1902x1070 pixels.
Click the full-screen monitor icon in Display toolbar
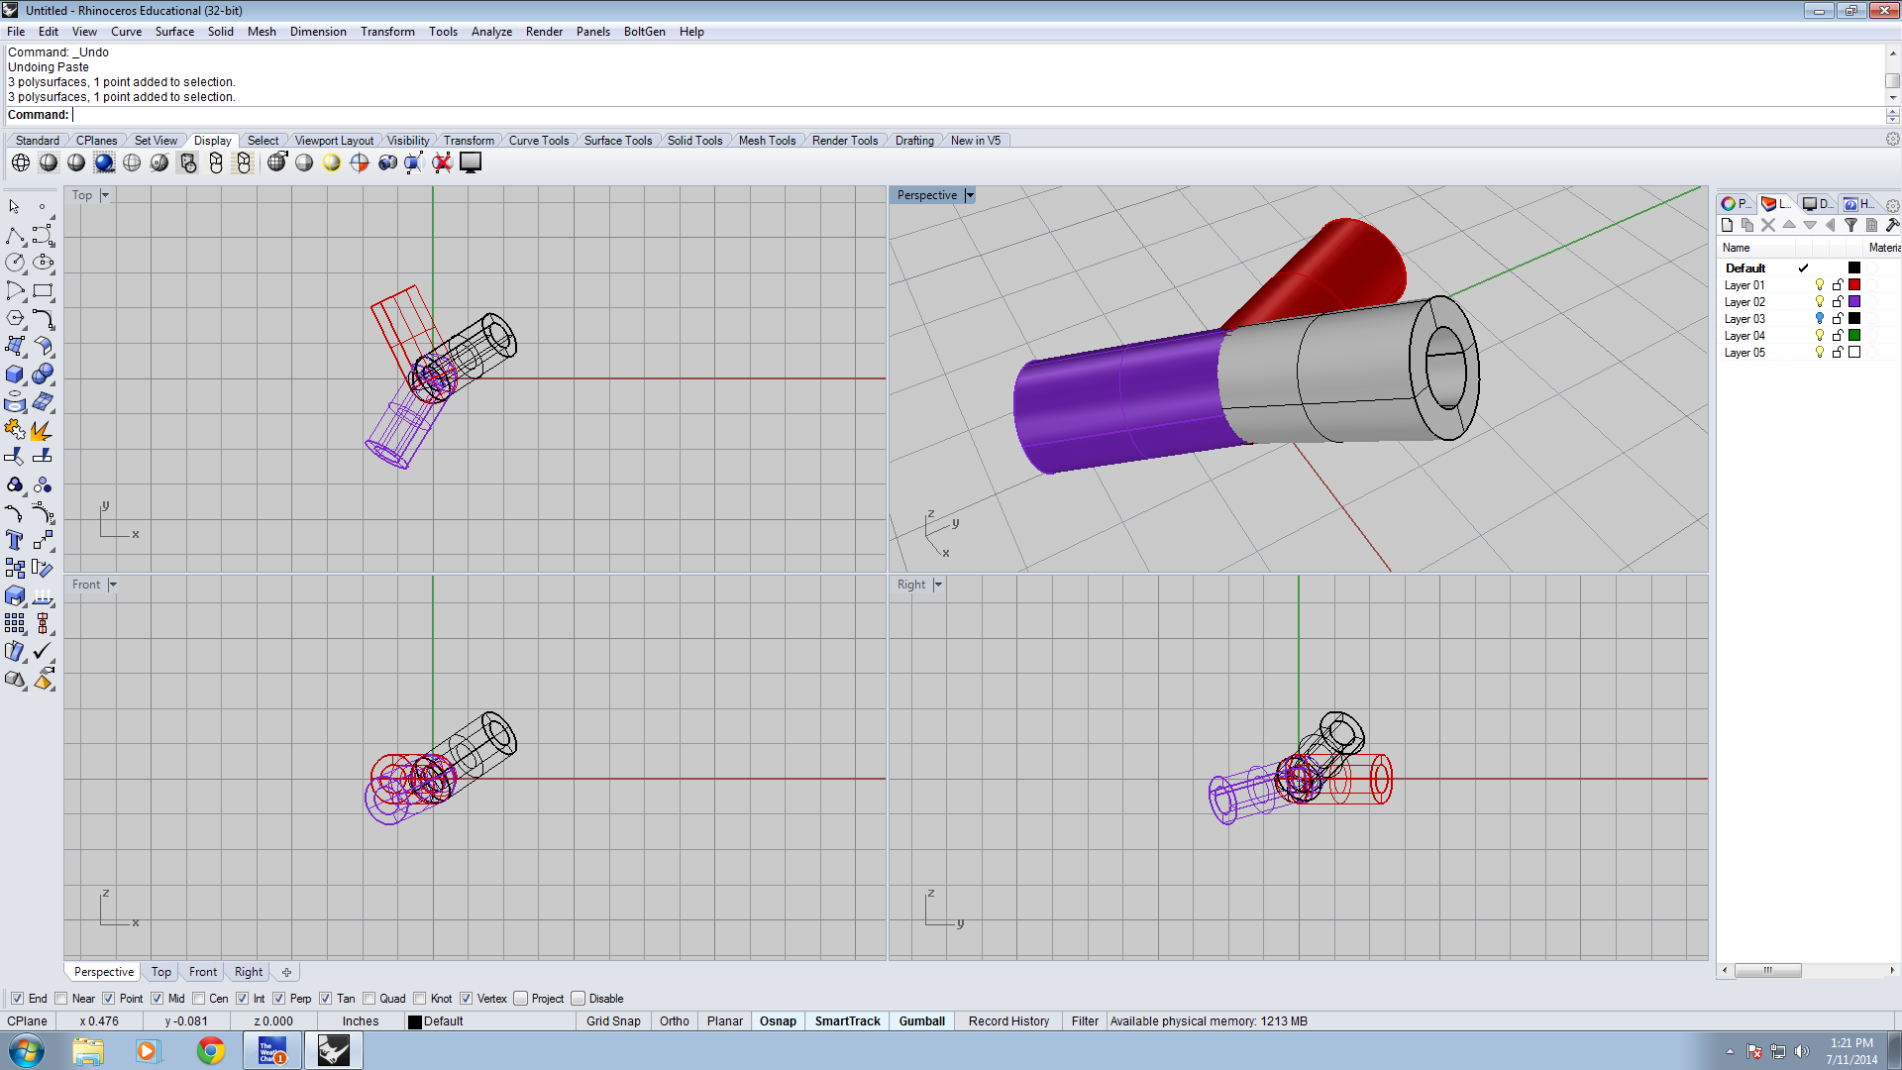click(x=471, y=162)
